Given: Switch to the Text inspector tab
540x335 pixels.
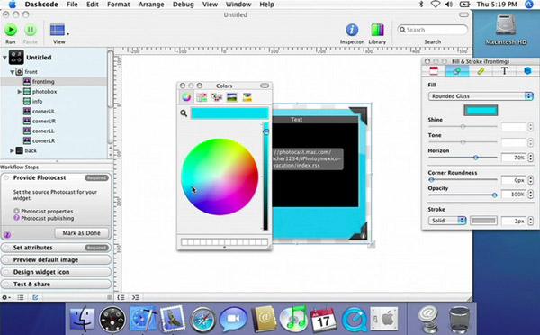Looking at the screenshot, I should point(504,71).
